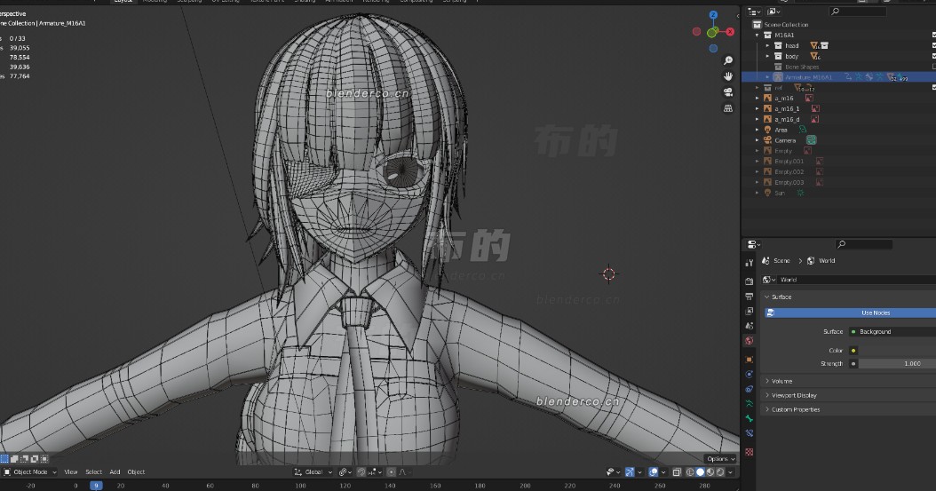Open the Object menu in viewport header

[x=136, y=471]
